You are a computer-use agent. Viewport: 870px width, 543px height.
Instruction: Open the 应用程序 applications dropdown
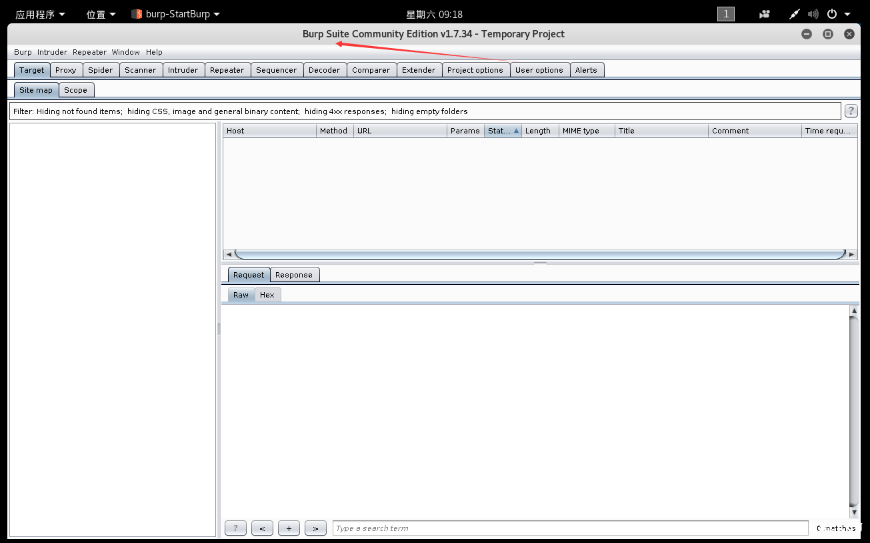tap(39, 13)
